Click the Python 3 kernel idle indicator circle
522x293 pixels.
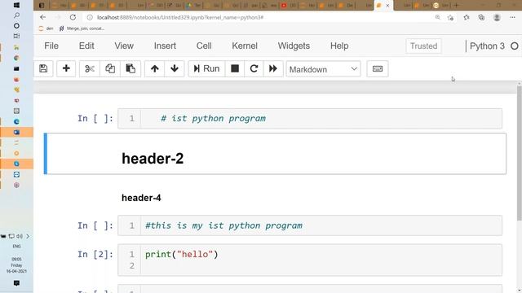[515, 46]
